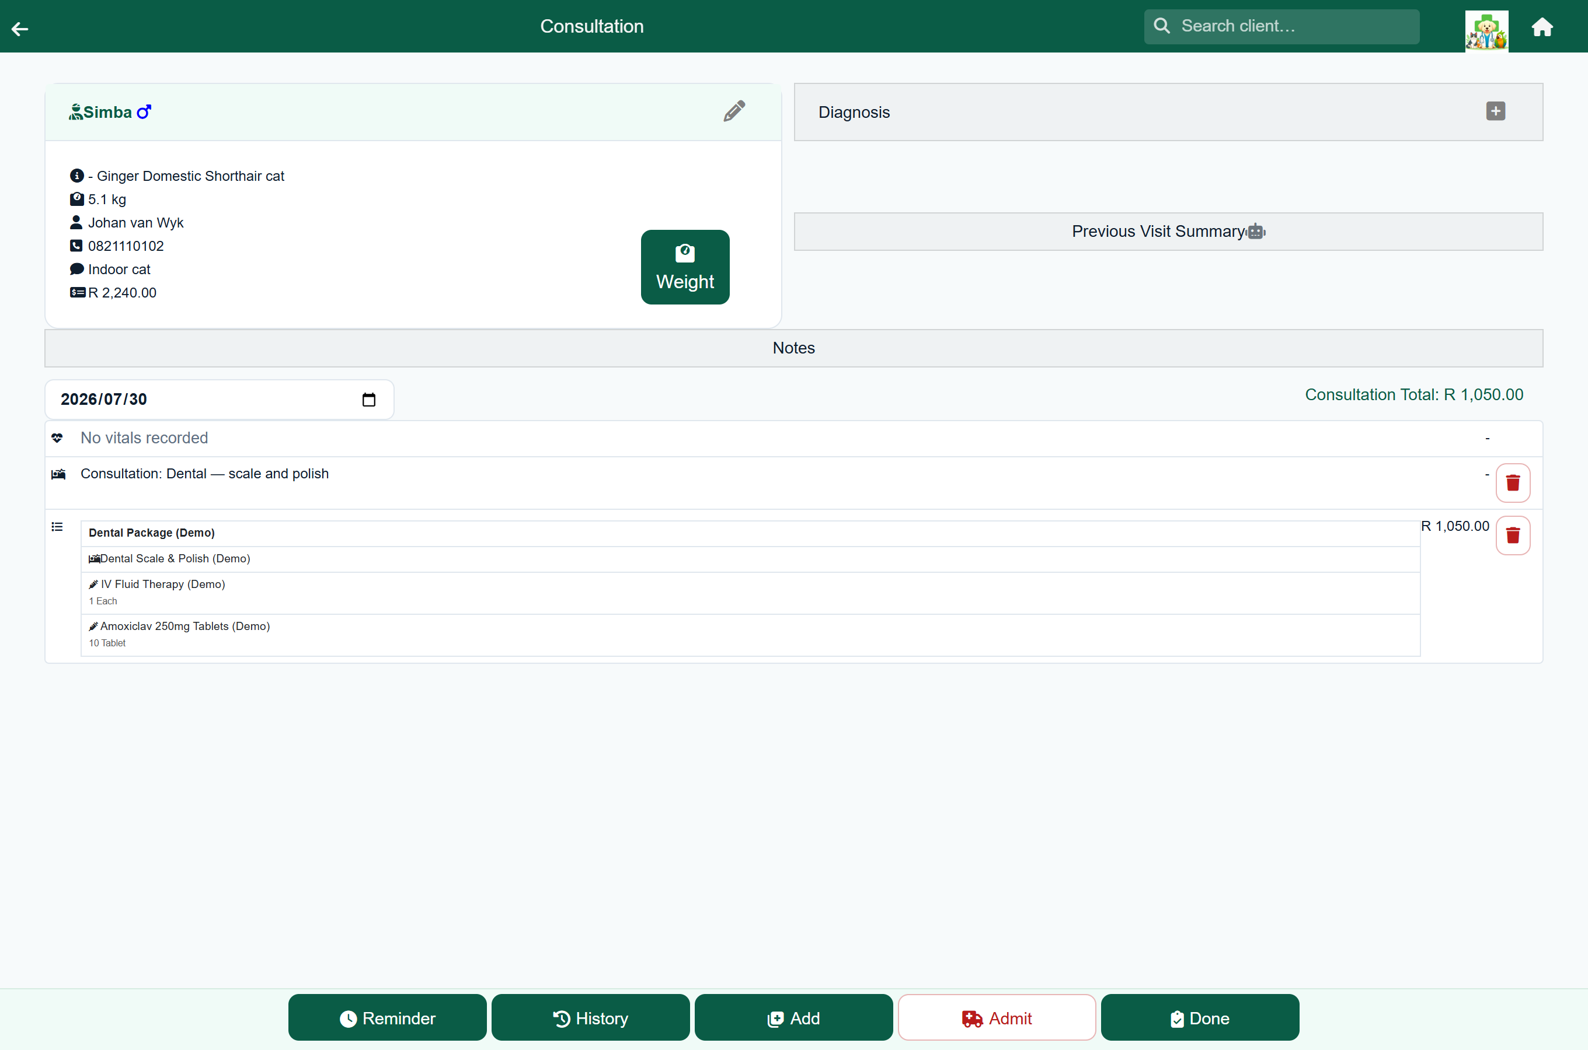
Task: Click the robot icon on Previous Visit Summary
Action: coord(1256,232)
